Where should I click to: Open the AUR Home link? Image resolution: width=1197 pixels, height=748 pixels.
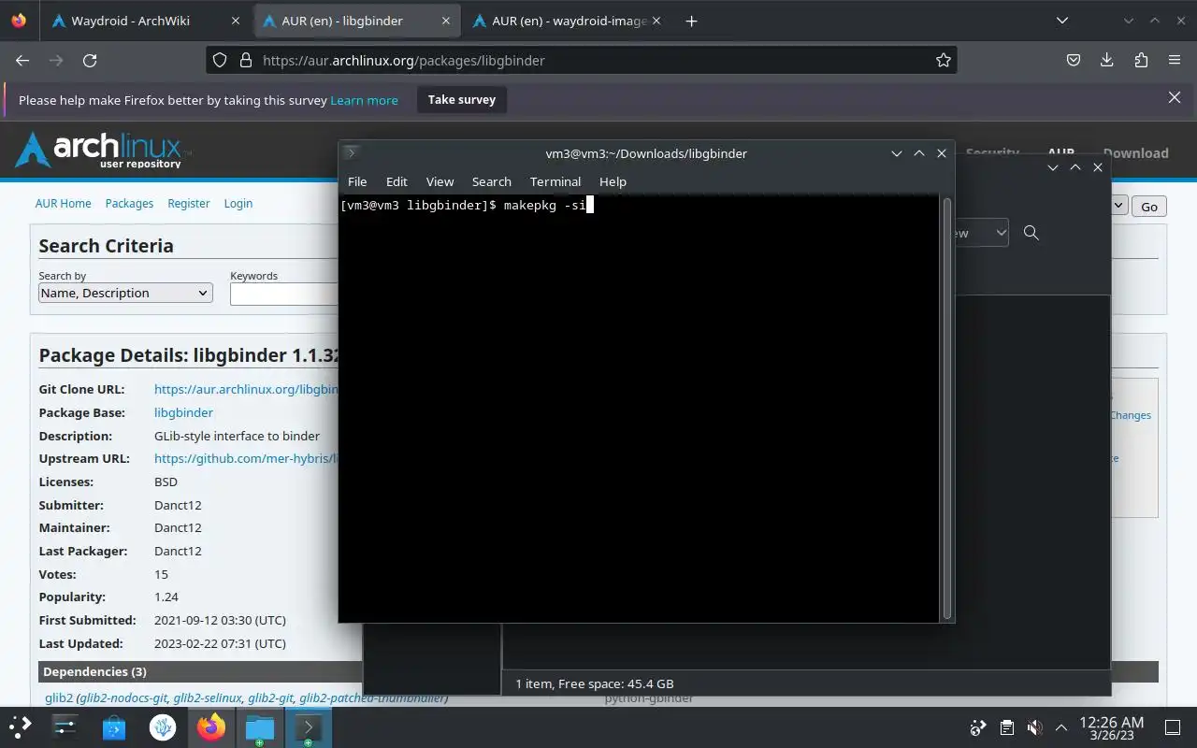[63, 203]
